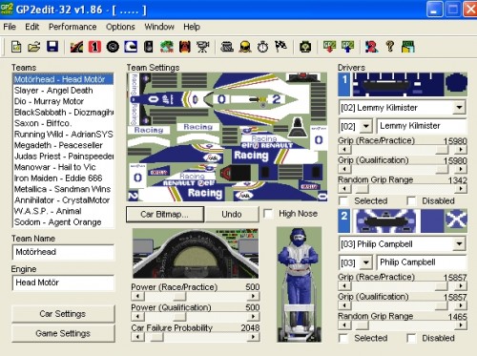Click the red car cockpit toolbar icon

point(185,47)
